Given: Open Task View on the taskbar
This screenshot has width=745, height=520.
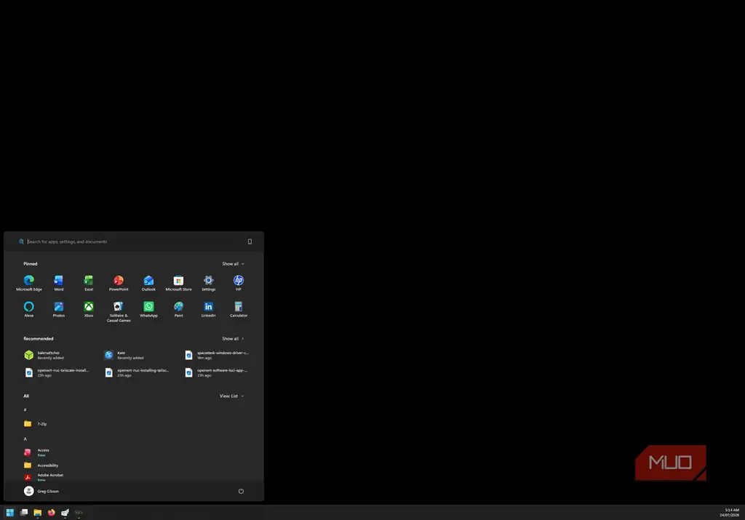Looking at the screenshot, I should point(24,513).
